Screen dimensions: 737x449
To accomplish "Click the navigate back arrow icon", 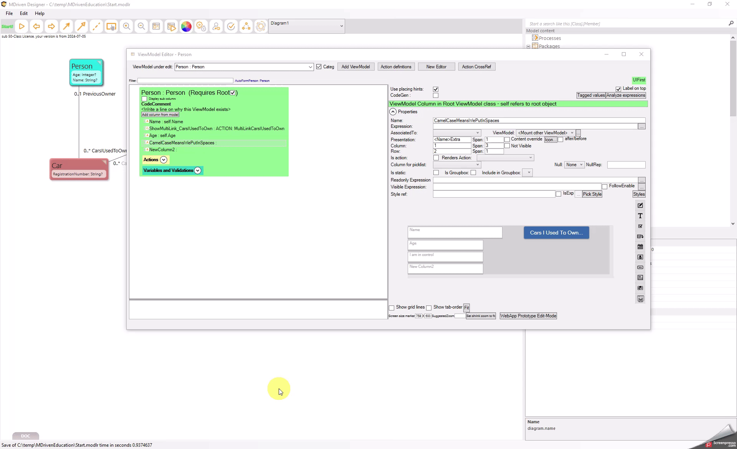I will click(36, 26).
